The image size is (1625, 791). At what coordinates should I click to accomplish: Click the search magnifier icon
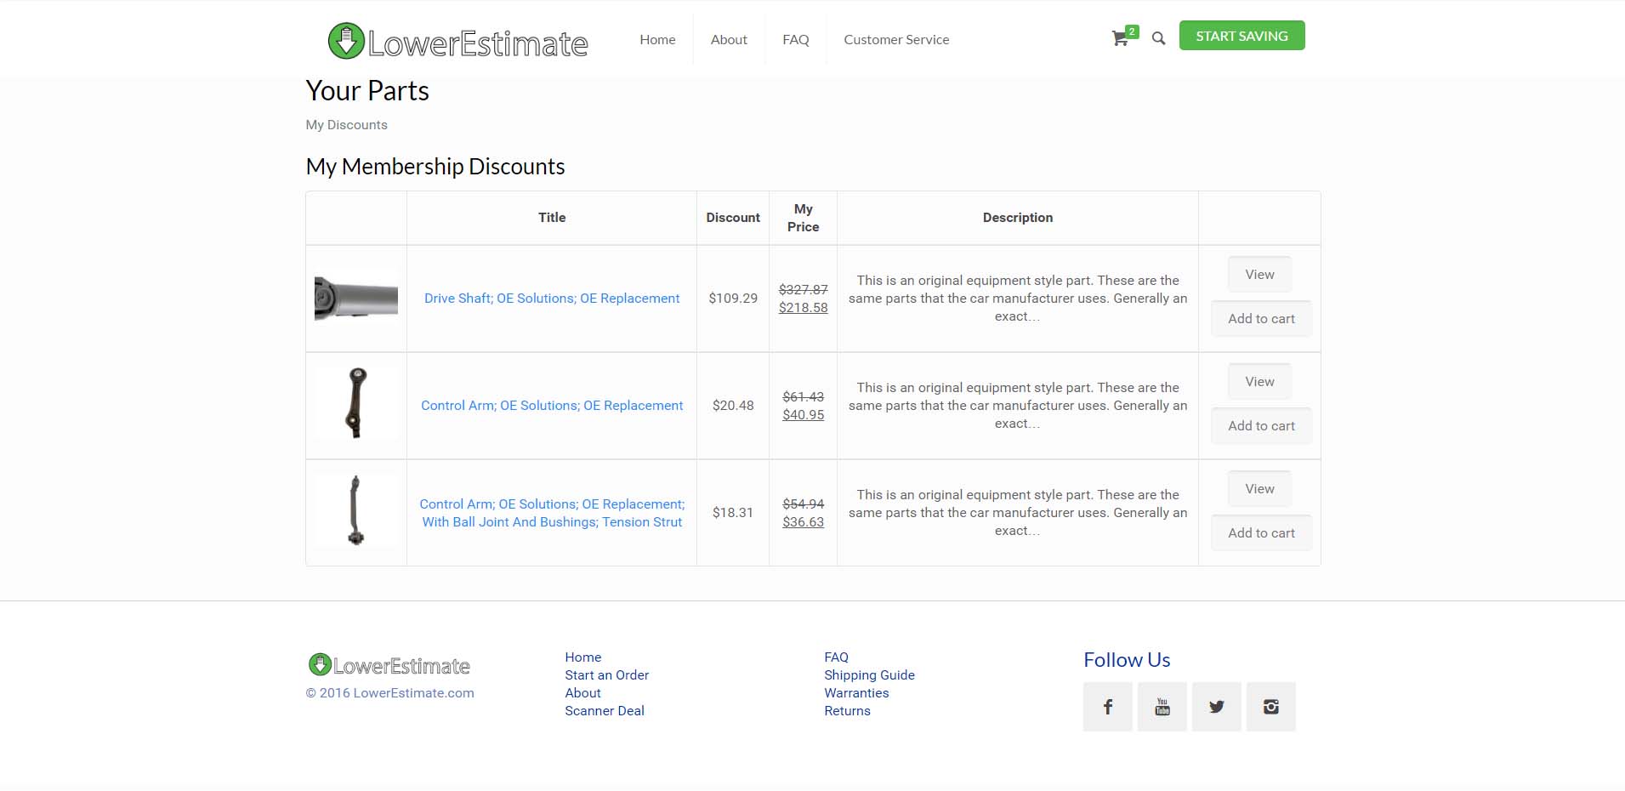point(1158,38)
